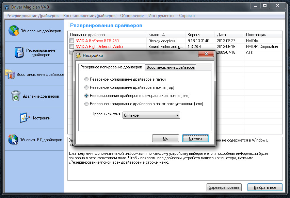This screenshot has height=198, width=290.
Task: Click the Display adapters class cell
Action: click(x=162, y=41)
